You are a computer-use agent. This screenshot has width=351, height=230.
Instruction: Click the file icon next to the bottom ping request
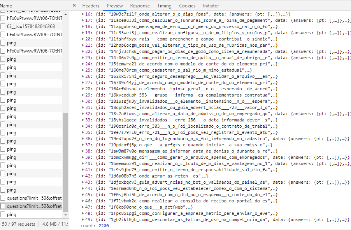pyautogui.click(x=4, y=214)
